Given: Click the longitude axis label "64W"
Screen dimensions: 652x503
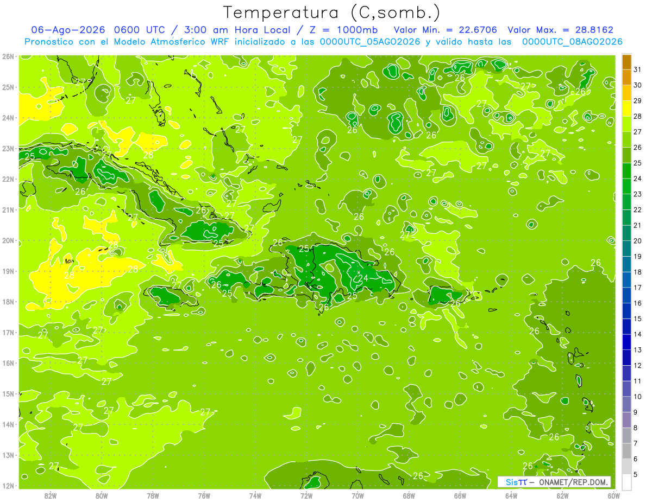Looking at the screenshot, I should point(511,495).
